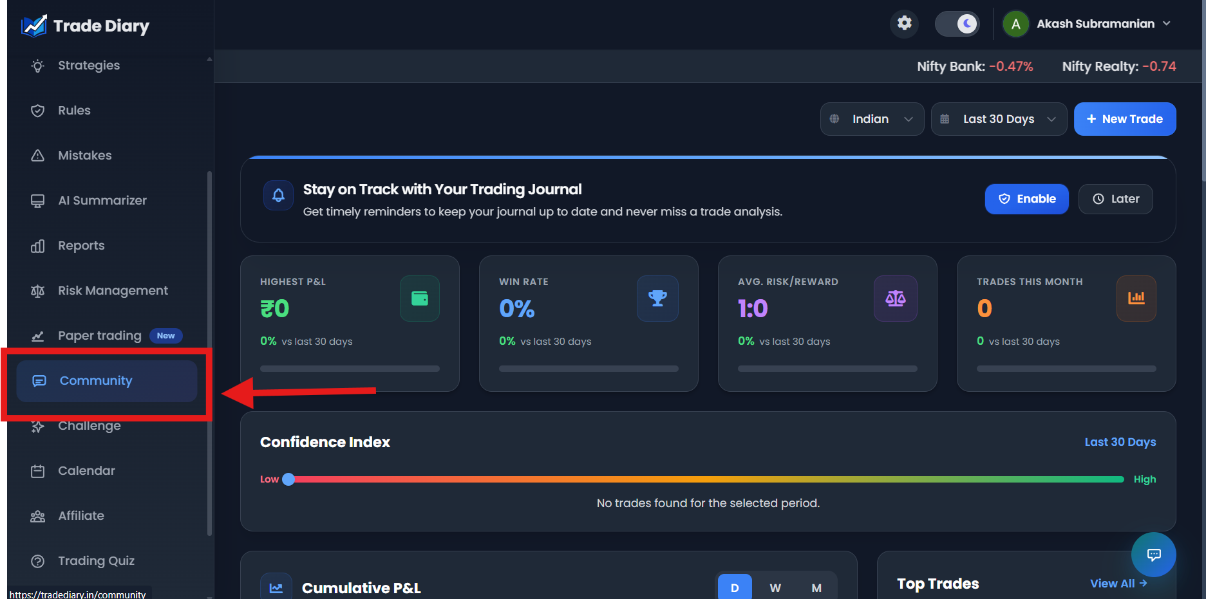Click the Avg. Risk/Reward scales icon

pyautogui.click(x=896, y=299)
